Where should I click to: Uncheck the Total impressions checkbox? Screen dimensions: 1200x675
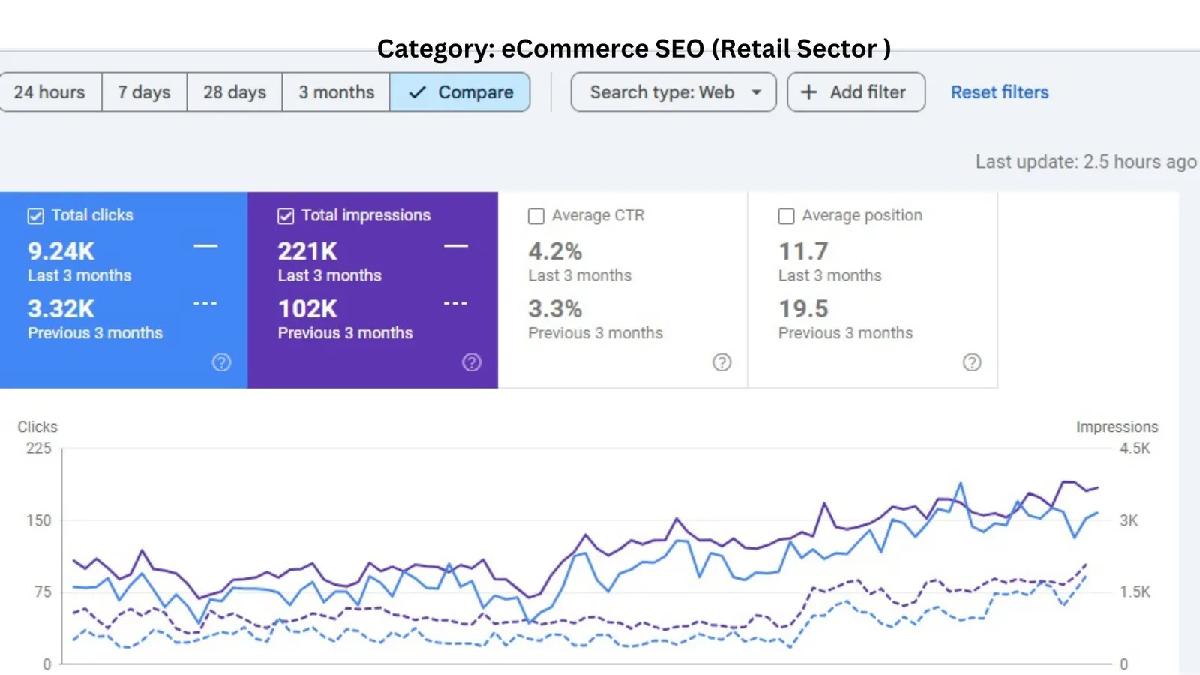286,216
